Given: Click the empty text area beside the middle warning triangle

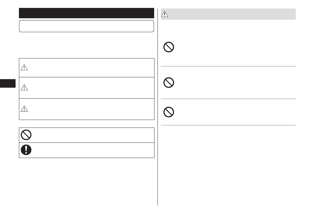Looking at the screenshot, I should (92, 88).
